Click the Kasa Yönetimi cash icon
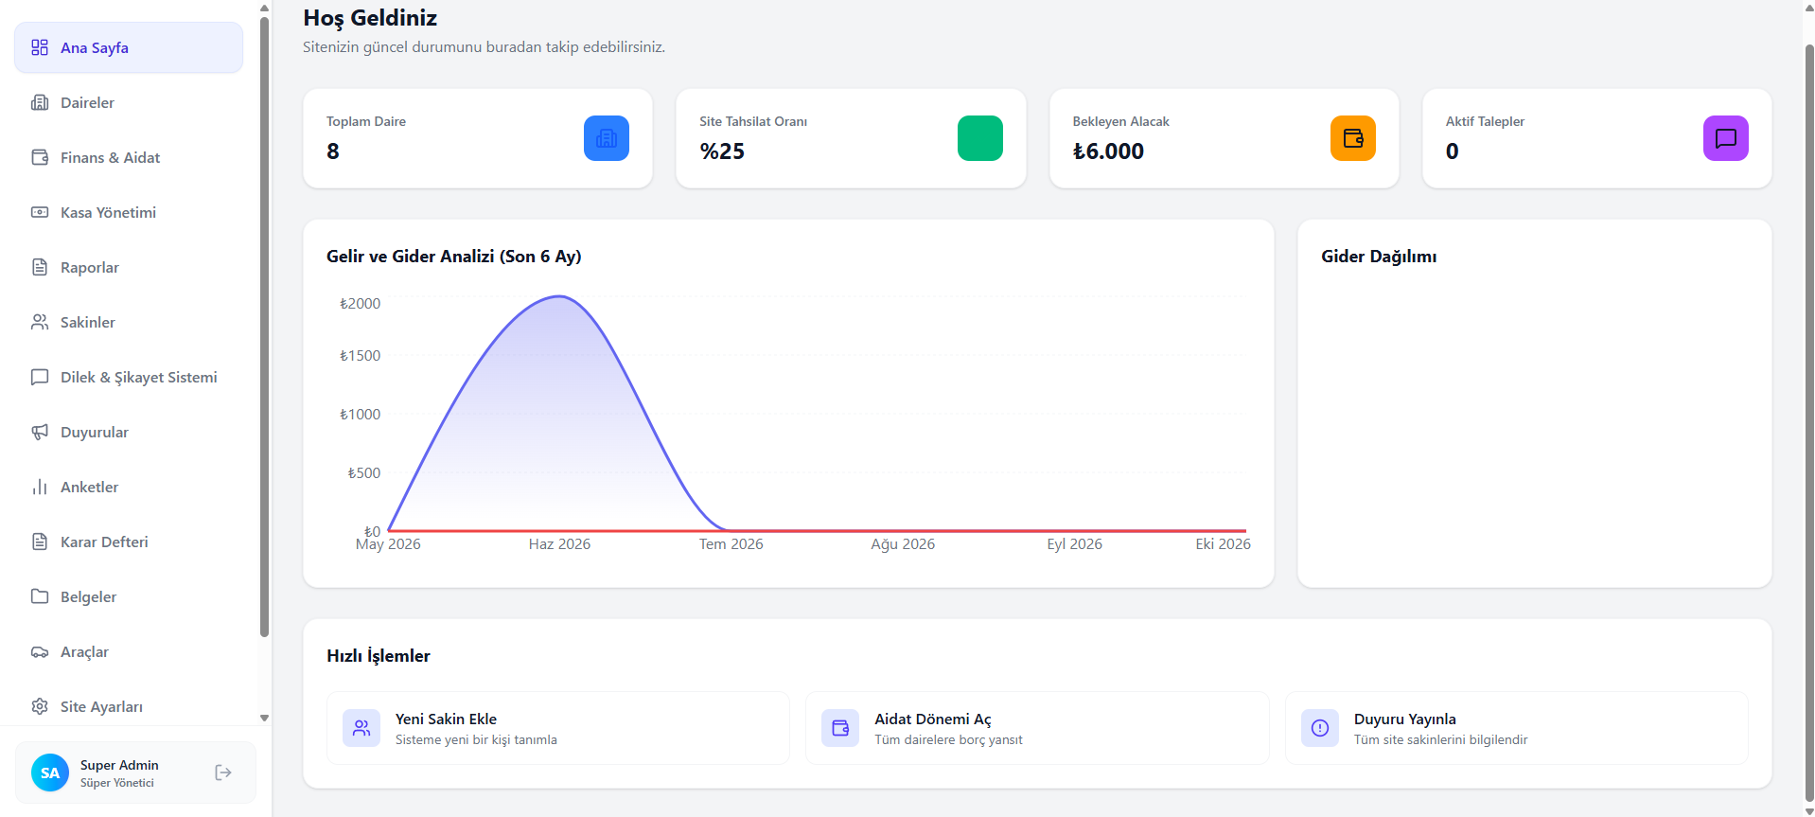1815x817 pixels. (40, 212)
